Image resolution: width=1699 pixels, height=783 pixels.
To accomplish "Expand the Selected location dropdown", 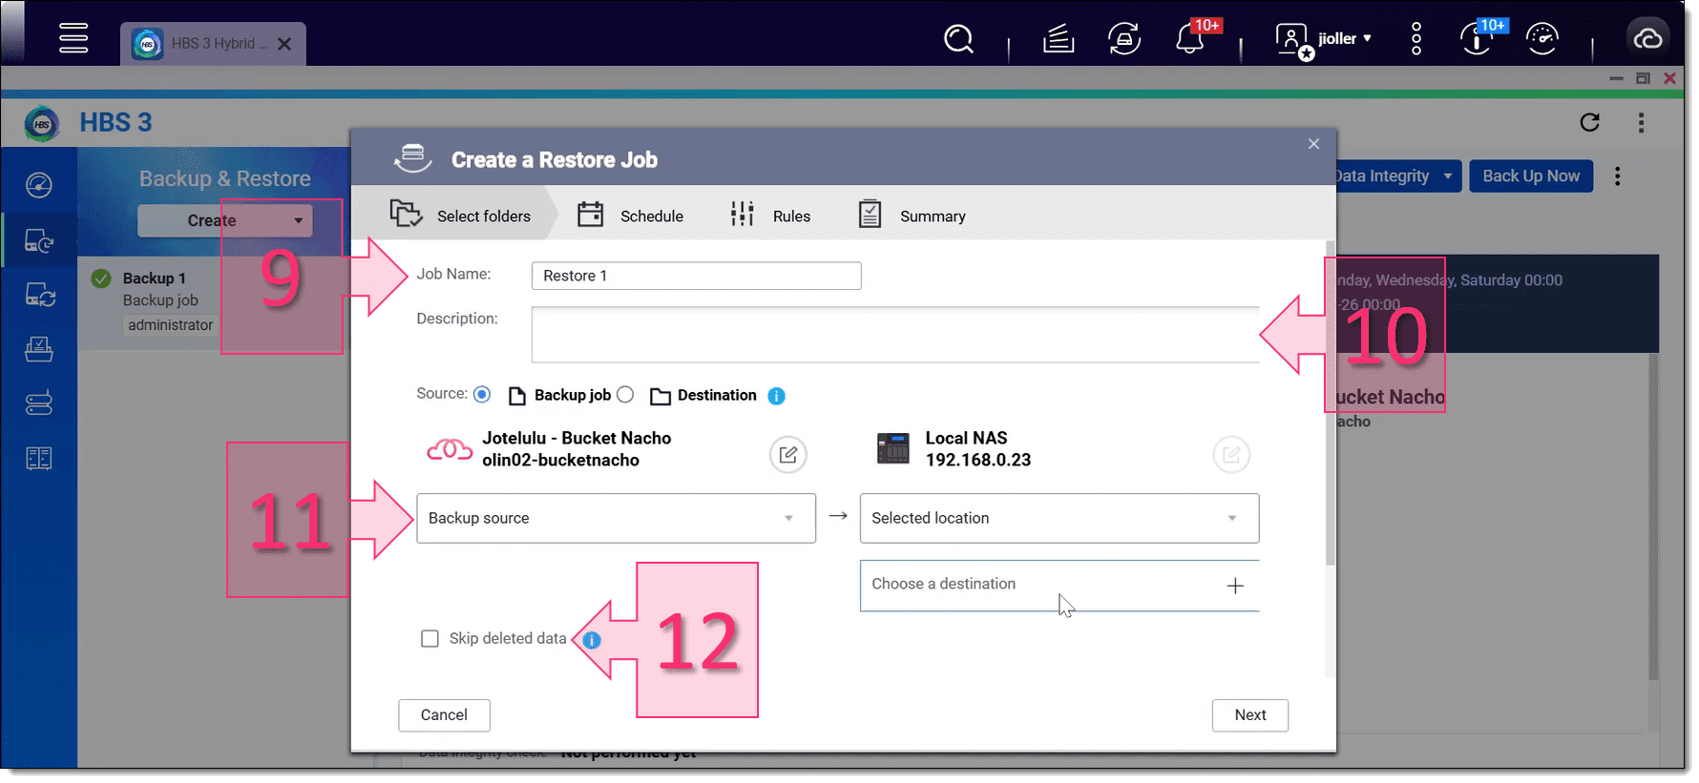I will 1059,518.
